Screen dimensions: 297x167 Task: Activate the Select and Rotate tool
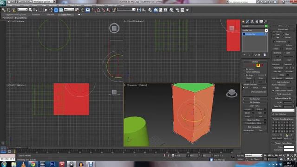[x=56, y=10]
